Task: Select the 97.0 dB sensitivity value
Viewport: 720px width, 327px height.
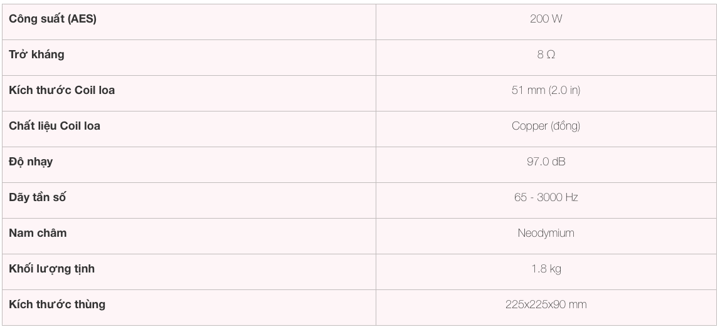Action: (546, 162)
